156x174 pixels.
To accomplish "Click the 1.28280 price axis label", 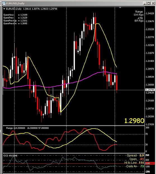I will [x=150, y=117].
